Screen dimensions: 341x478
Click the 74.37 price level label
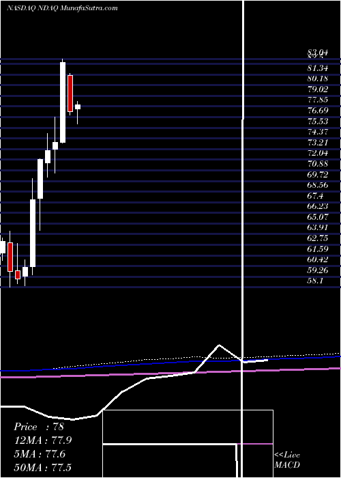(318, 132)
